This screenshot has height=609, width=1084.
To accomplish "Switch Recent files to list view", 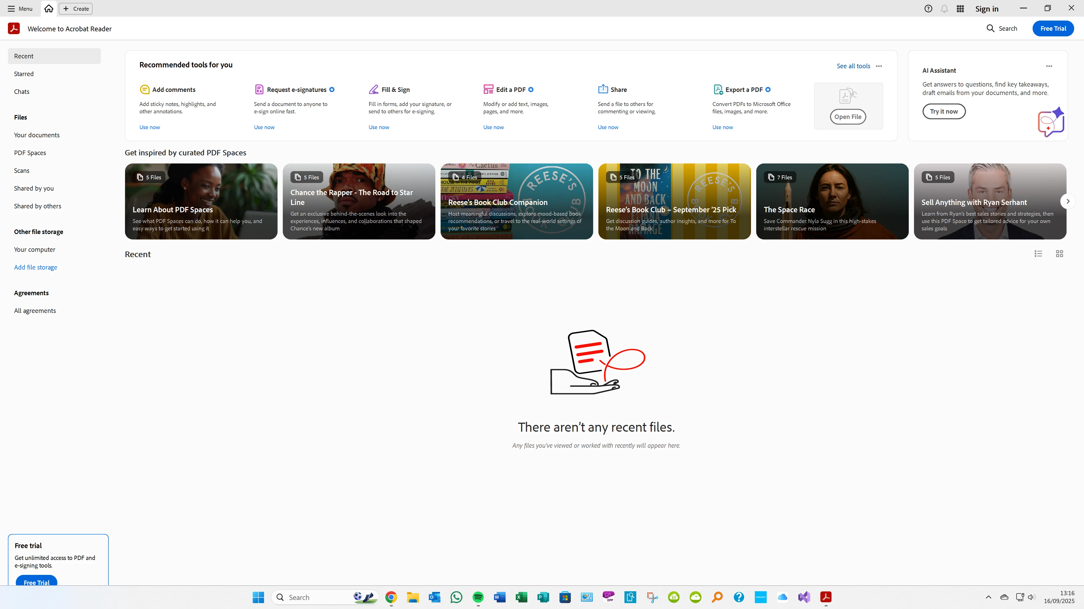I will point(1038,254).
